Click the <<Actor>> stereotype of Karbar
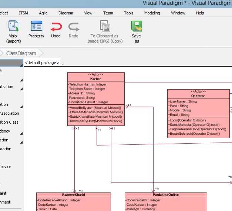232x211 pixels. [95, 74]
